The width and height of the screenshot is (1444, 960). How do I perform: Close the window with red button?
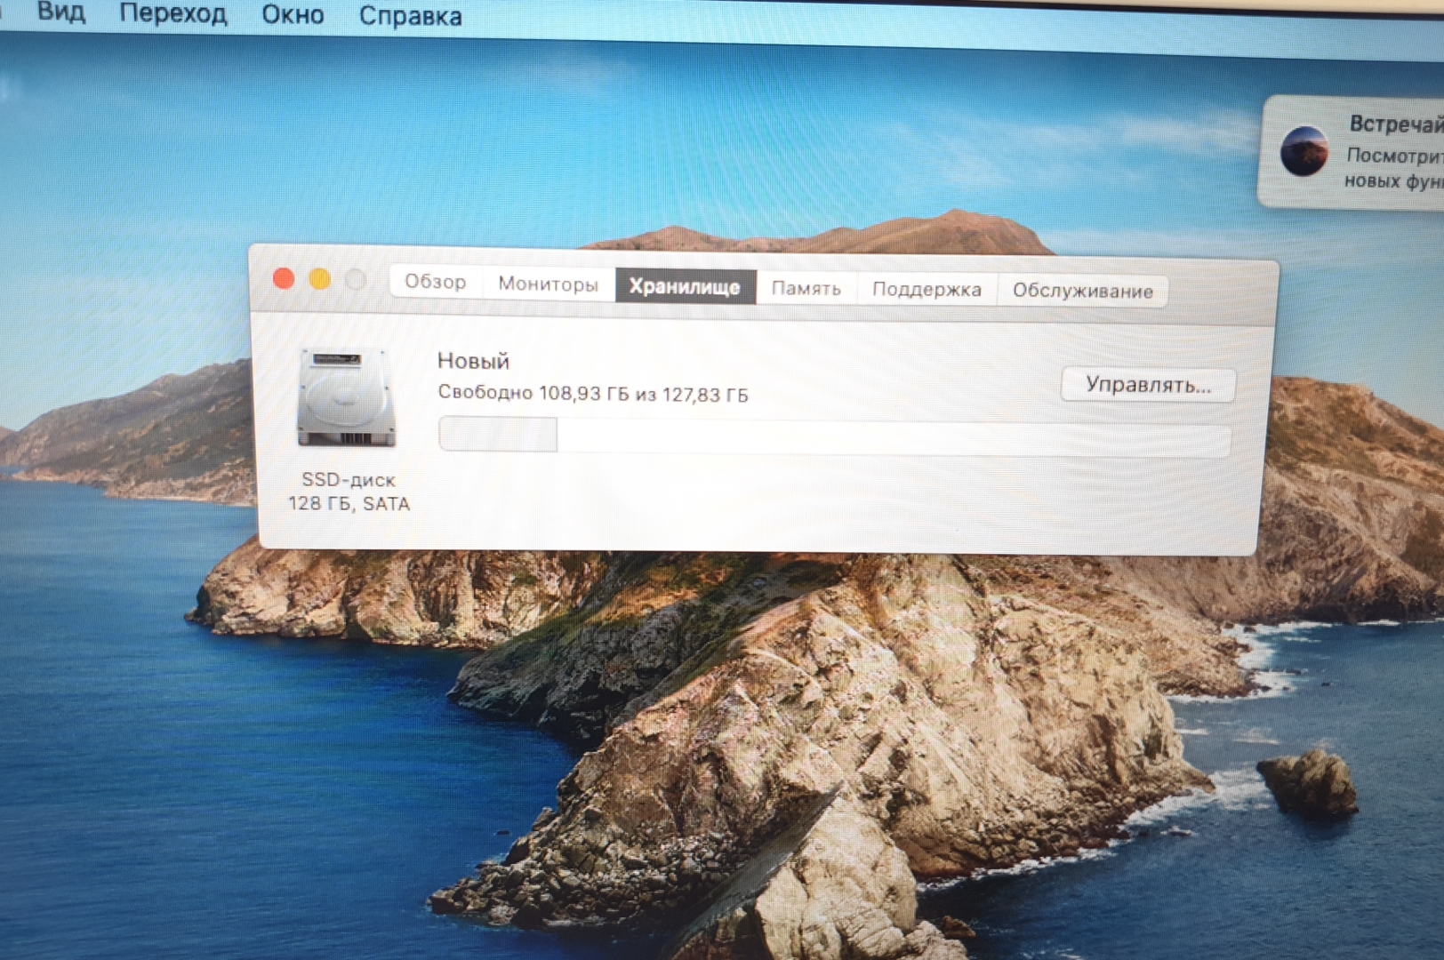click(284, 279)
